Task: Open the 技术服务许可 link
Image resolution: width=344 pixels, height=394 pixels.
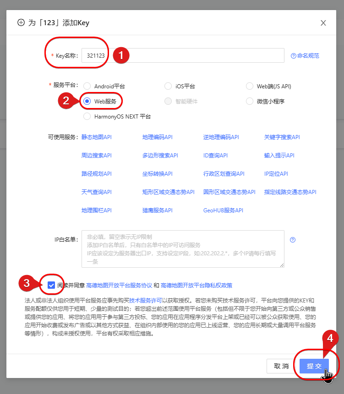Action: (145, 301)
